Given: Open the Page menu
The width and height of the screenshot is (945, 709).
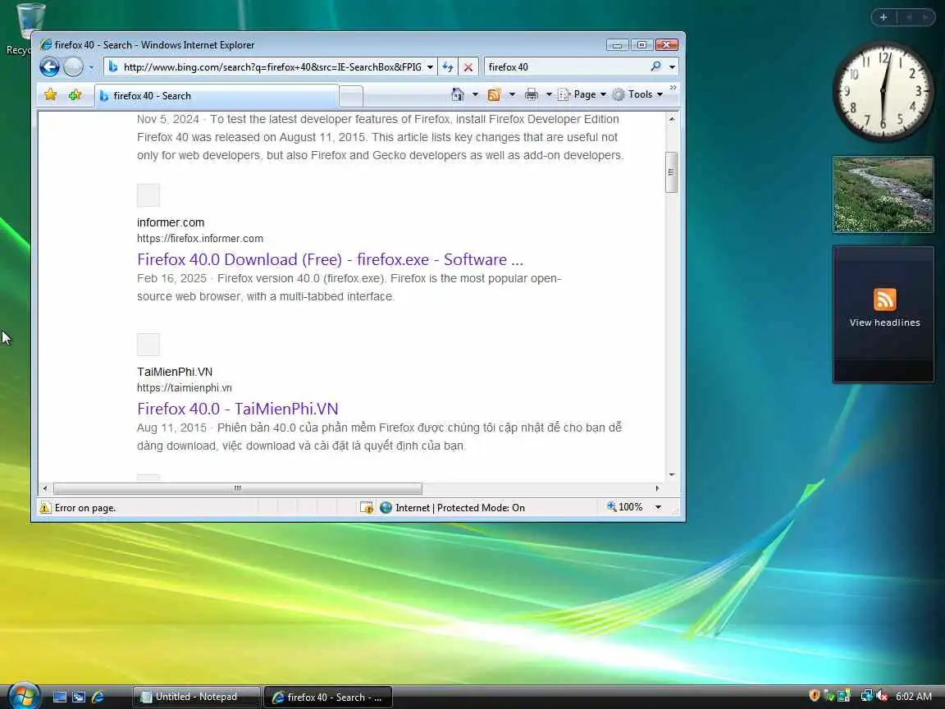Looking at the screenshot, I should click(582, 94).
